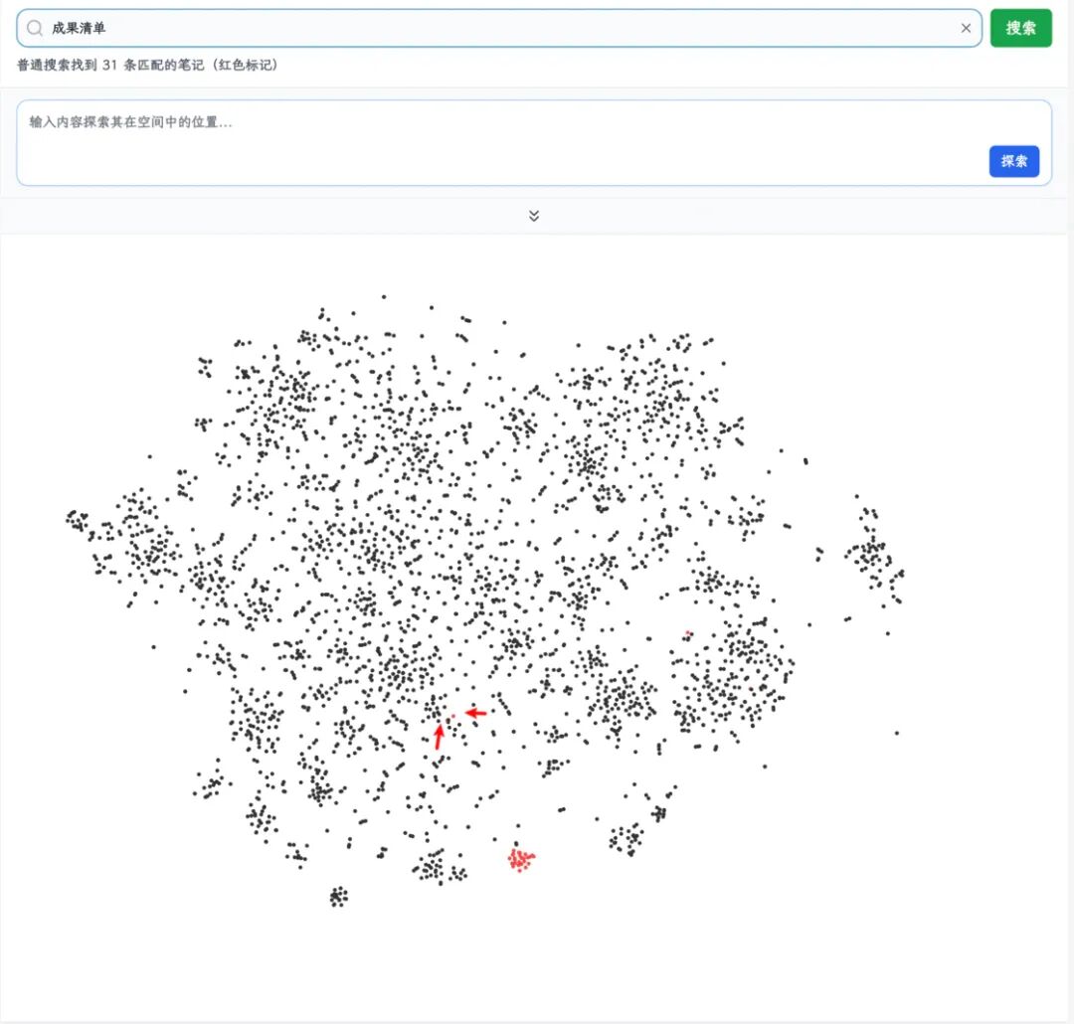Select the search result text mentioning 31 matching notes
The image size is (1074, 1024).
147,65
